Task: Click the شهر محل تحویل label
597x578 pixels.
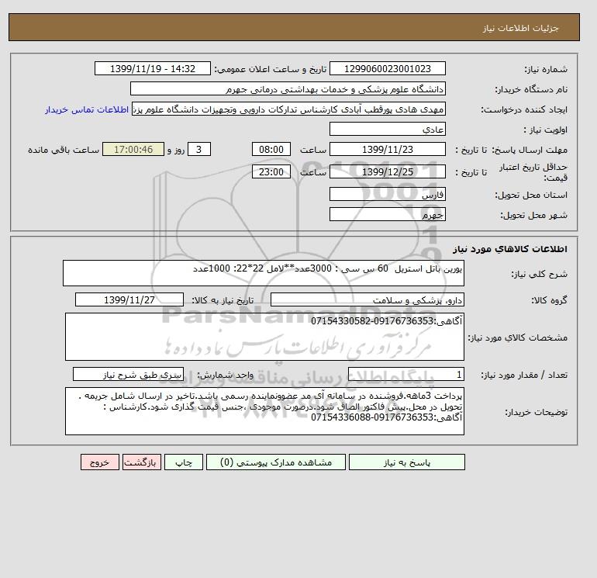Action: point(533,215)
